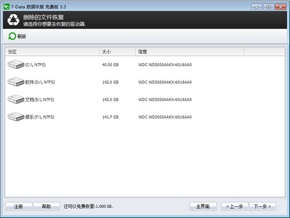Click the 40.00 GB size value
The image size is (290, 218).
(110, 65)
